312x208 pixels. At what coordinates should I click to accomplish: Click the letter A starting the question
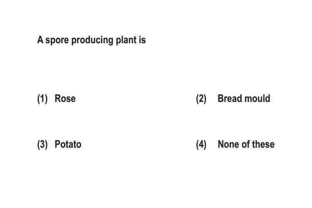tap(40, 40)
